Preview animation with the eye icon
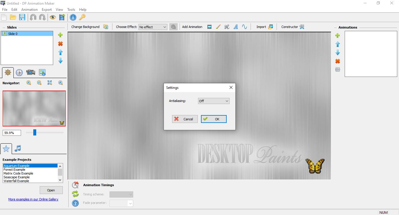 coord(53,17)
